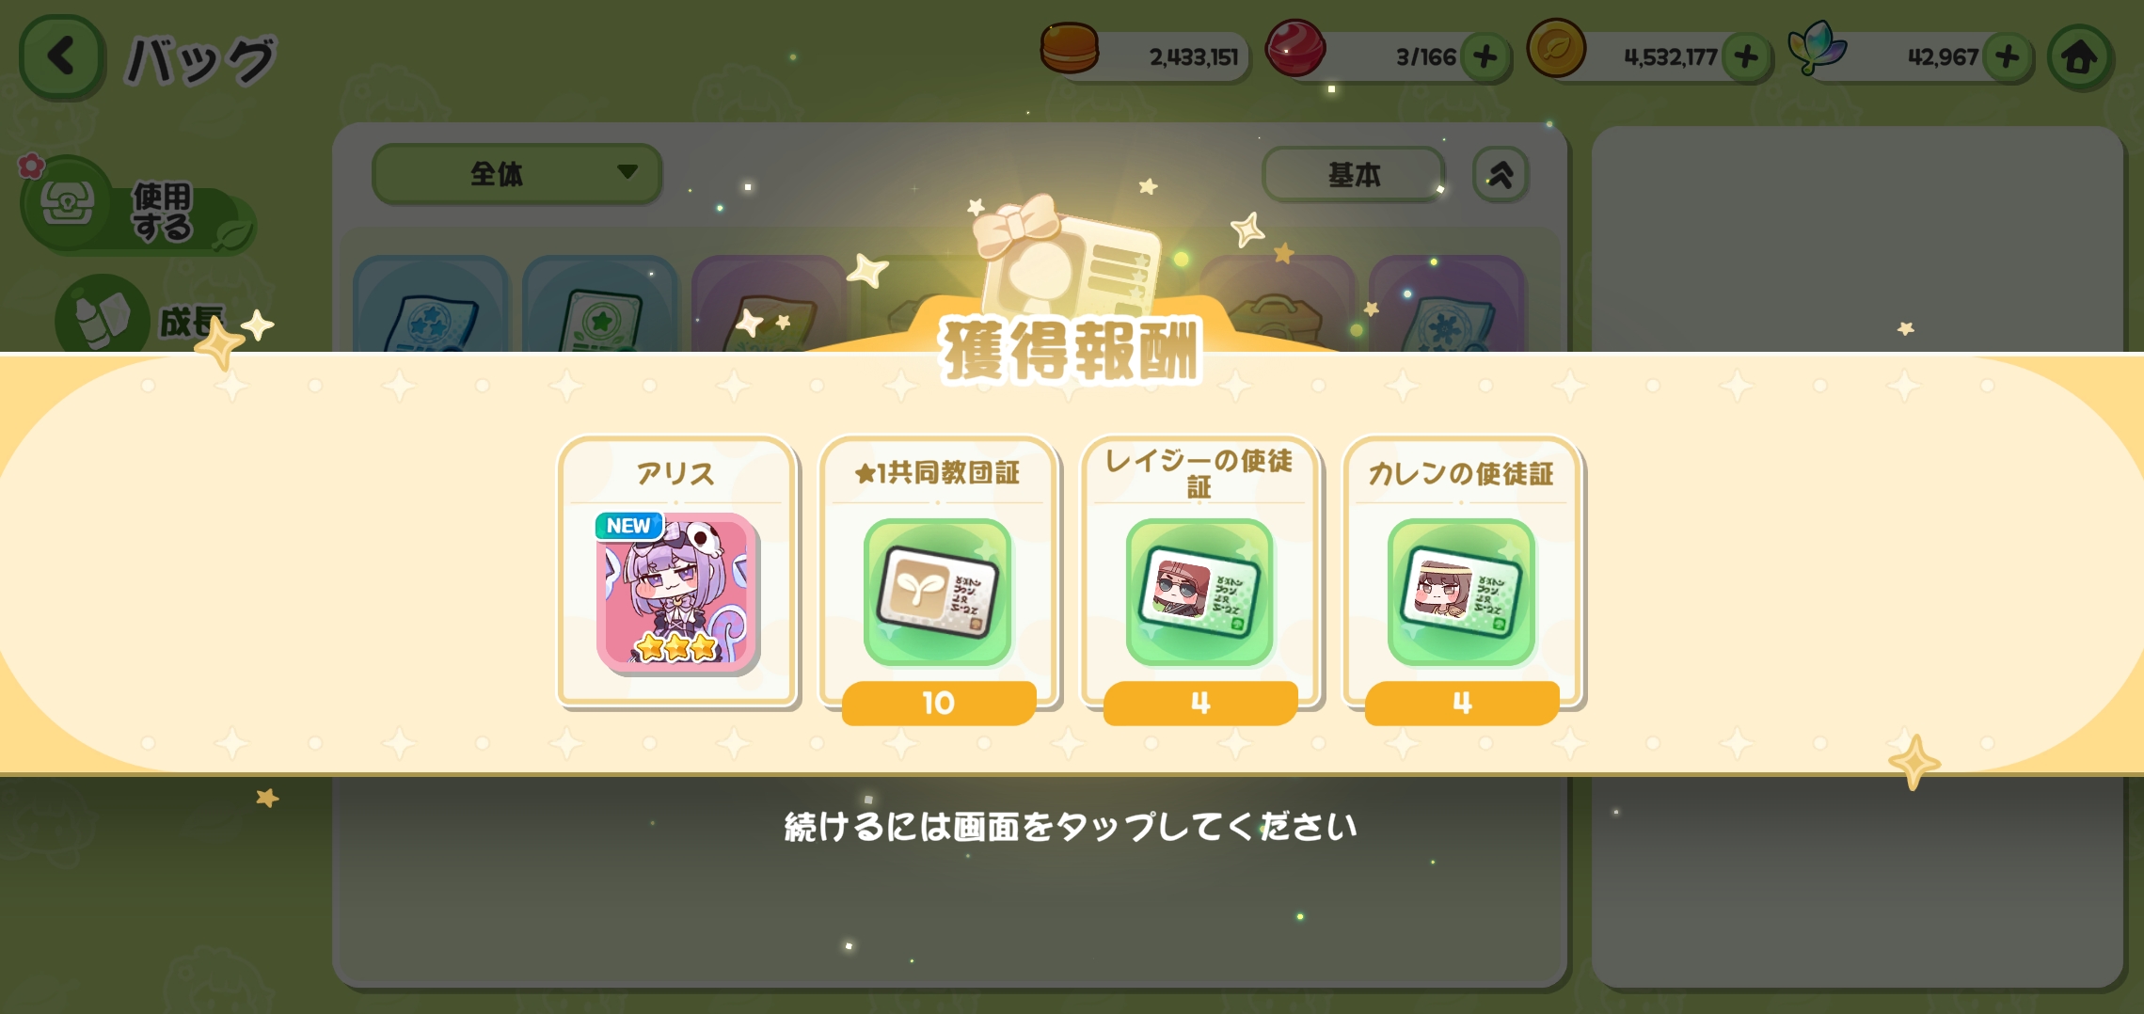Click the red candy stamina icon
Image resolution: width=2144 pixels, height=1014 pixels.
pos(1295,48)
